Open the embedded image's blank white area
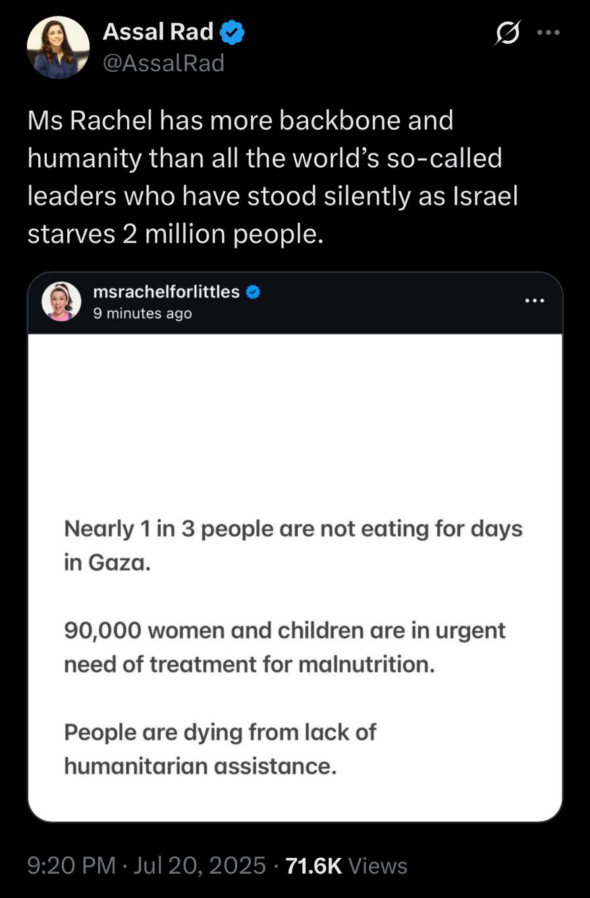This screenshot has width=590, height=898. click(295, 422)
